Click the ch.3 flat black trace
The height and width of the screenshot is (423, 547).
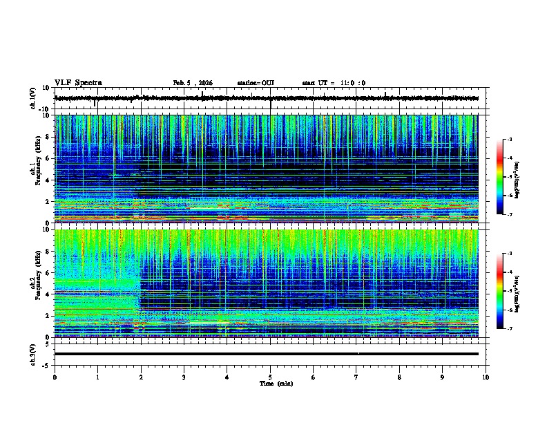tap(267, 354)
